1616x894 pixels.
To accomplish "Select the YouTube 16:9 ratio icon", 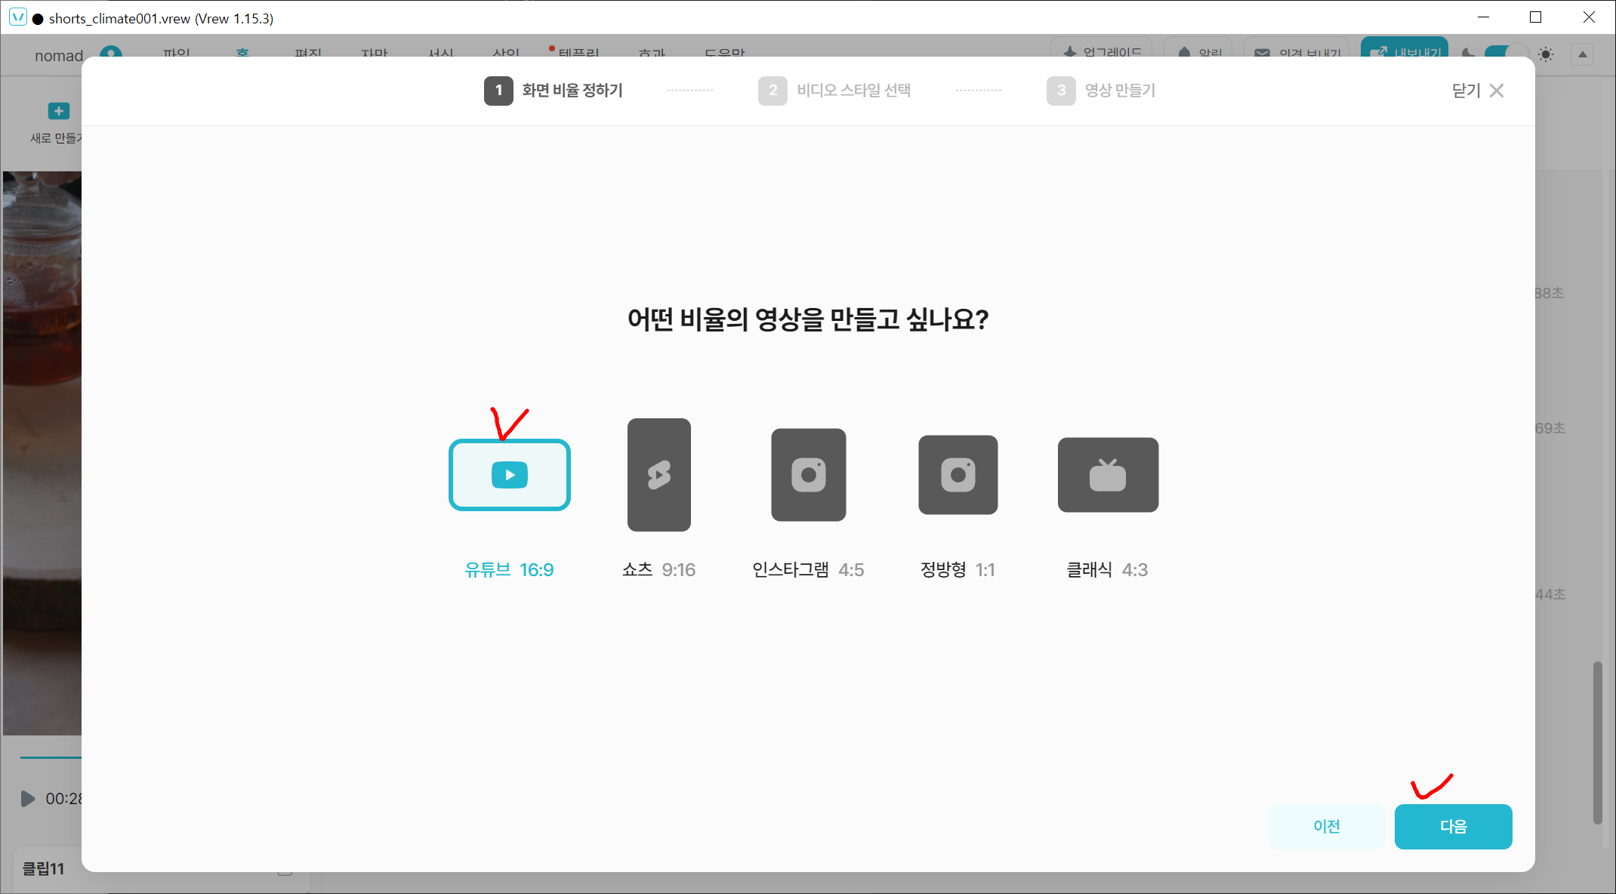I will (509, 475).
